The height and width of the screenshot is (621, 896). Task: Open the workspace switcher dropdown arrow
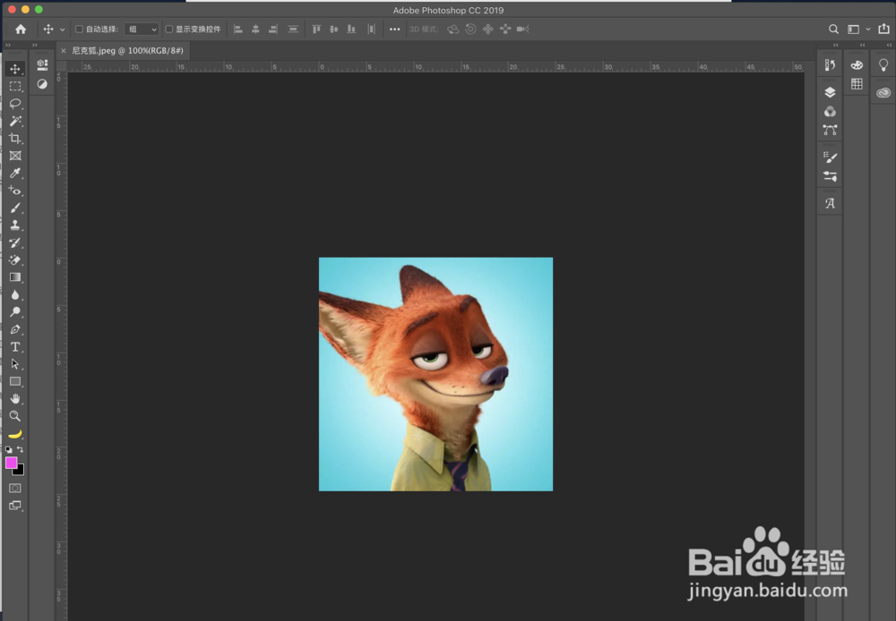coord(868,30)
